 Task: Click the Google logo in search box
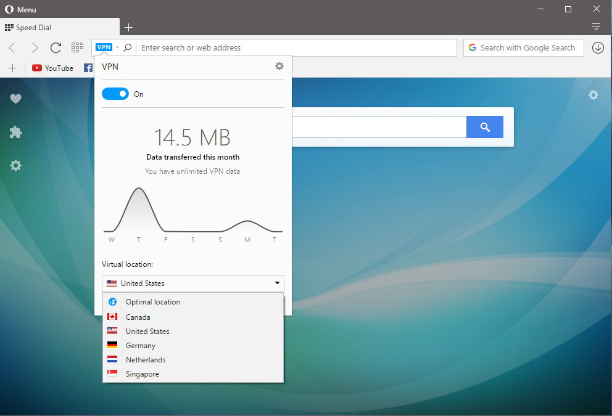coord(473,47)
